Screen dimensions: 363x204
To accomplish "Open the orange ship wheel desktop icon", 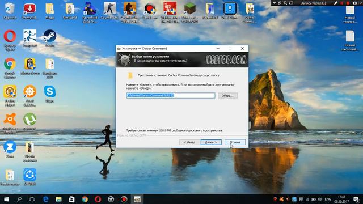I will click(29, 96).
